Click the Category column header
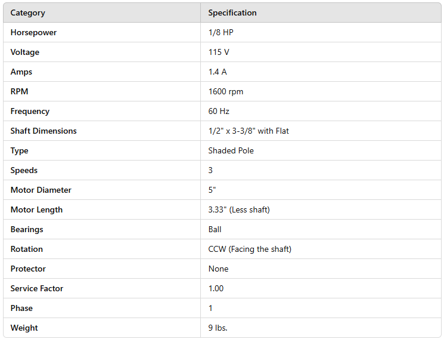444x339 pixels. (x=28, y=13)
